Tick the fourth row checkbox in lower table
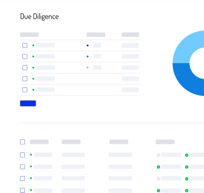The width and height of the screenshot is (204, 193). (22, 190)
